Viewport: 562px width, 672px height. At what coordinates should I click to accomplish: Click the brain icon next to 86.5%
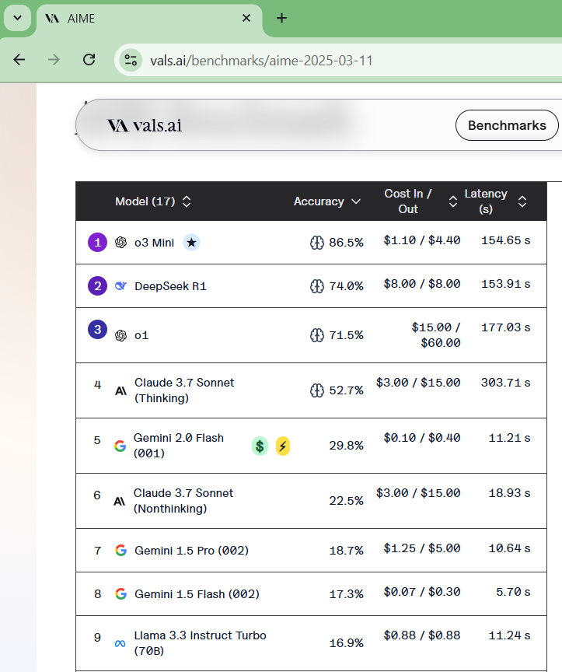pyautogui.click(x=317, y=243)
